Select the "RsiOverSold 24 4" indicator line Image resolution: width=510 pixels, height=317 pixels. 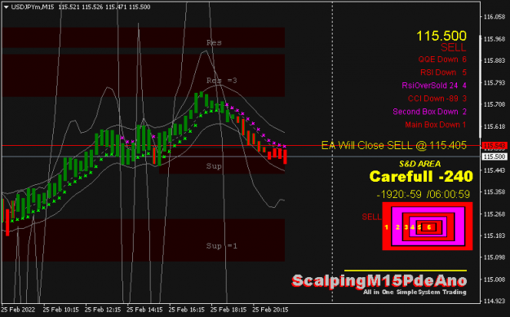(x=434, y=86)
